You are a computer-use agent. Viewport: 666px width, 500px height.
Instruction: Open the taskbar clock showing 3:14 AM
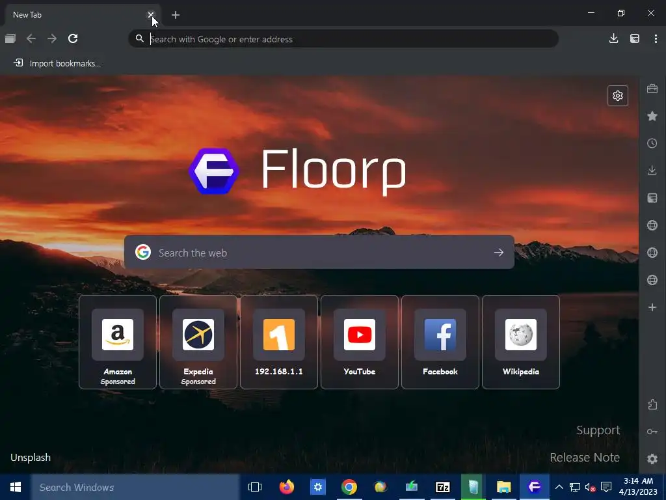[639, 487]
